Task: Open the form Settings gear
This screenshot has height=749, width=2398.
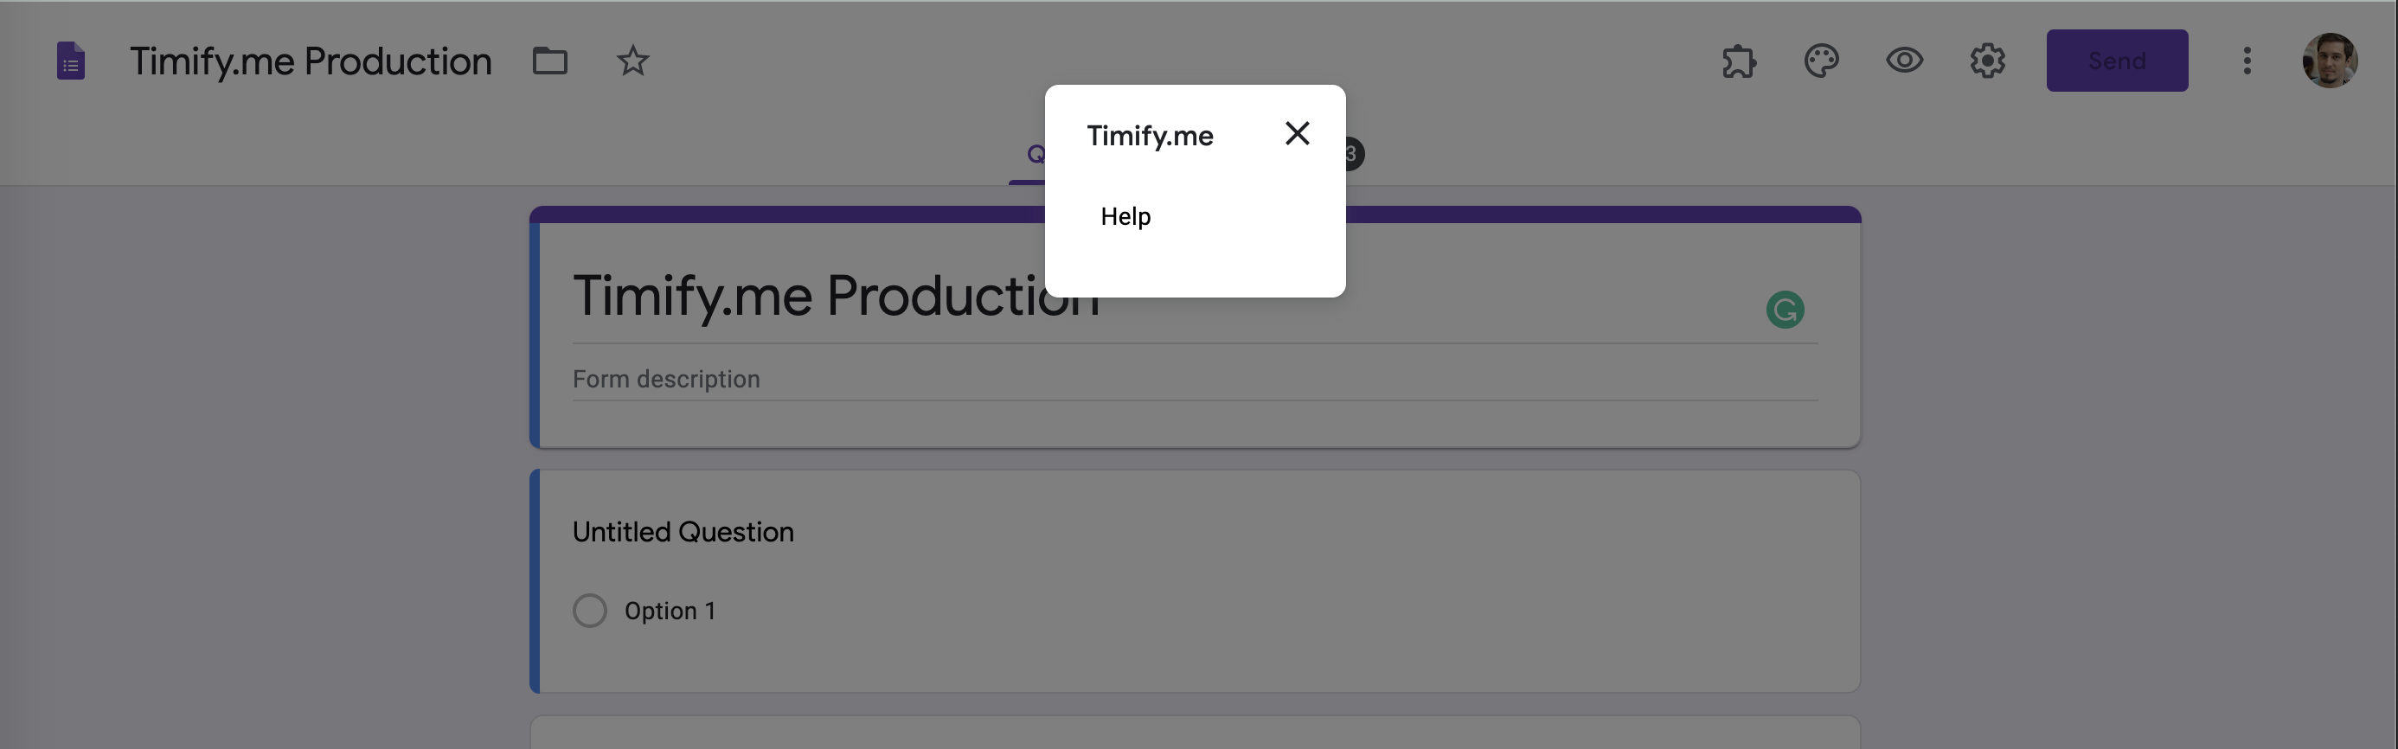Action: click(x=1986, y=61)
